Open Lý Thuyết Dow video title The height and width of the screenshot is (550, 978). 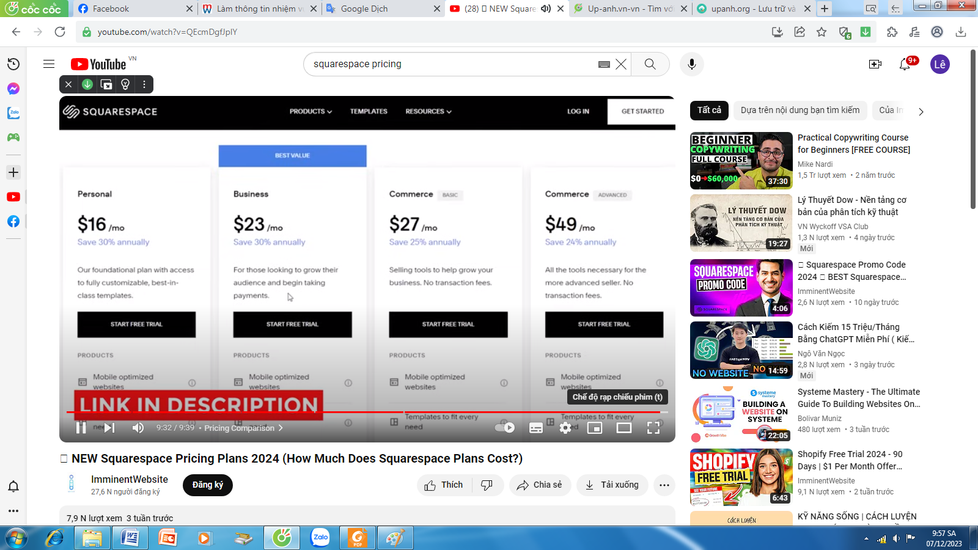(852, 206)
